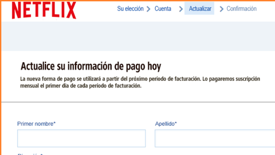Open the Cuenta step in breadcrumb

pyautogui.click(x=163, y=9)
